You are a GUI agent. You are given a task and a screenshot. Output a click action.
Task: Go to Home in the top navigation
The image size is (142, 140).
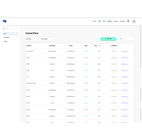click(x=94, y=21)
